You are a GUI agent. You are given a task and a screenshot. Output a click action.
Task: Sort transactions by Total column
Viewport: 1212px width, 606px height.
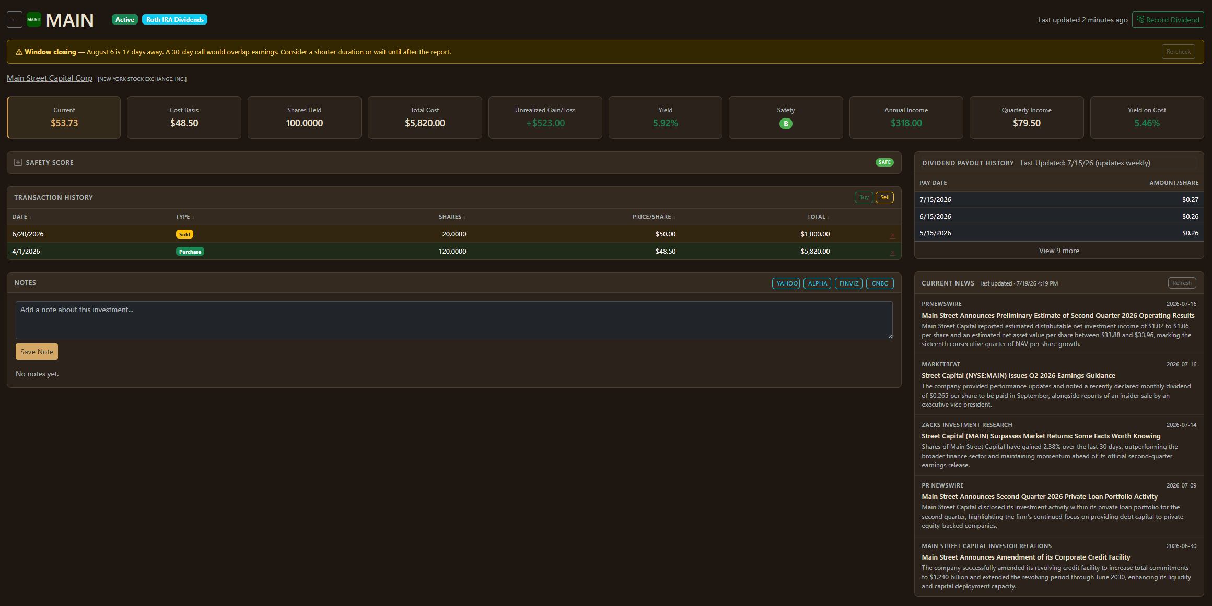818,217
